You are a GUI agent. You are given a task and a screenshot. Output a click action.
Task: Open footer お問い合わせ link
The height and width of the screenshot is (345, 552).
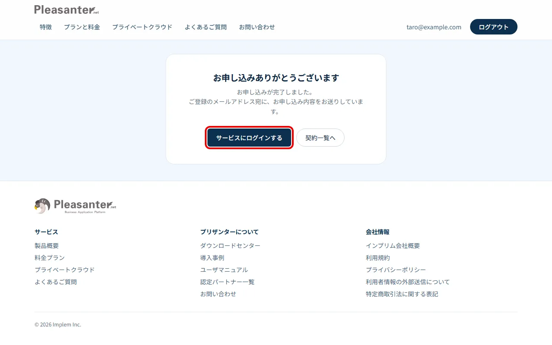tap(218, 294)
